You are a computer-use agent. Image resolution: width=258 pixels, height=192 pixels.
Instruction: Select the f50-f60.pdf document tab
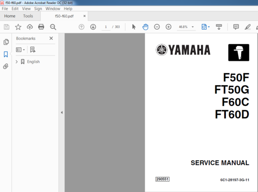[x=64, y=16]
